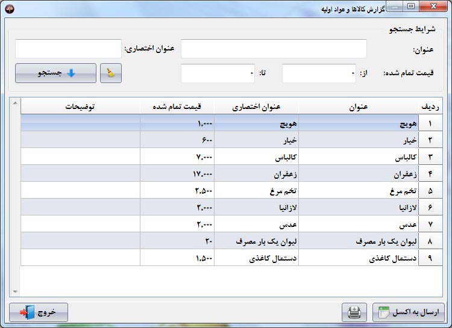Image resolution: width=452 pixels, height=328 pixels.
Task: Select row header number ۲
Action: click(x=430, y=140)
